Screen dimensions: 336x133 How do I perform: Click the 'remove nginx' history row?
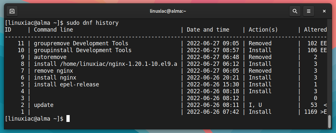(x=165, y=71)
